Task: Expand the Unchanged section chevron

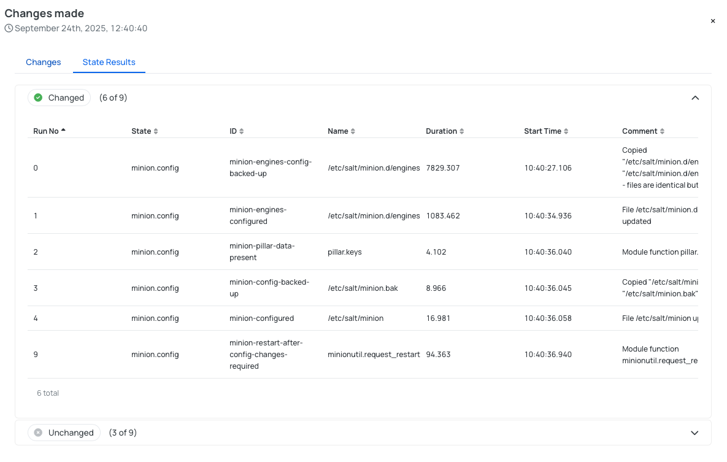Action: (694, 433)
